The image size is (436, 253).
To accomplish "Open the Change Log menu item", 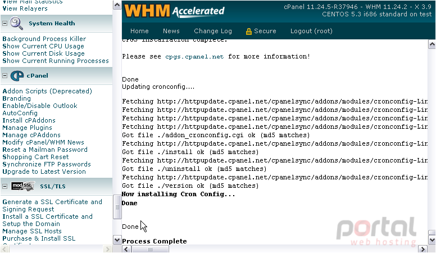I will pos(213,31).
